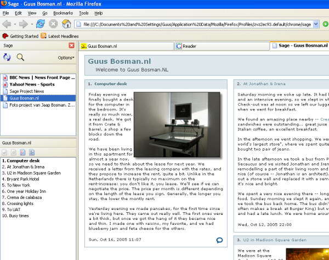Screen dimensions: 329x260
Task: Click the RSS icon beside Latest Headlines
Action: (43, 36)
